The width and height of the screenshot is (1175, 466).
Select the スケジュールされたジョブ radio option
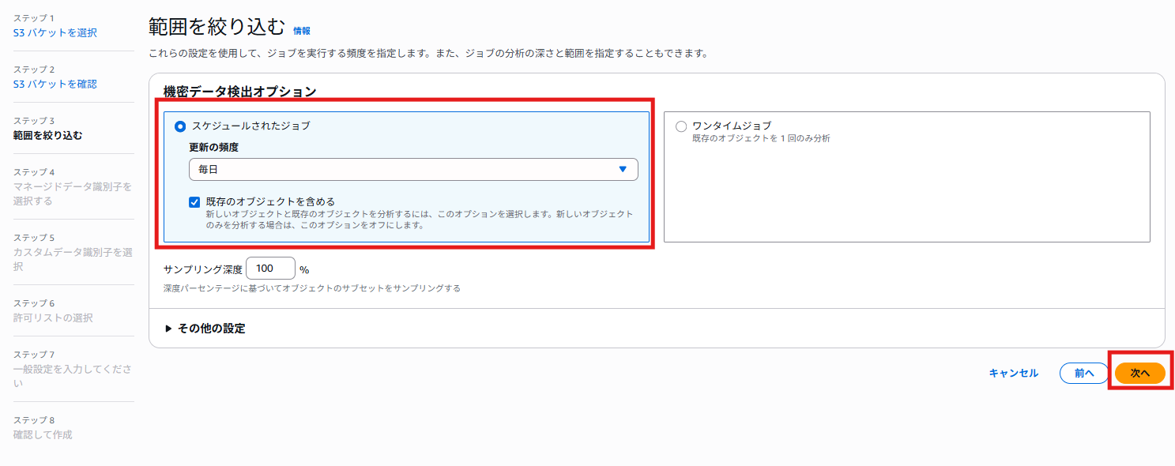point(180,126)
